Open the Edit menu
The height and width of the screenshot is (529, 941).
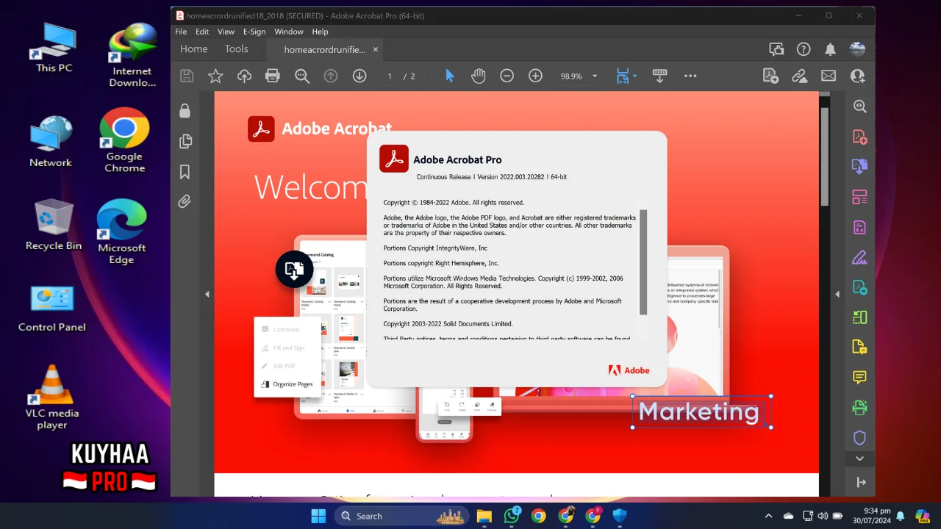coord(202,32)
